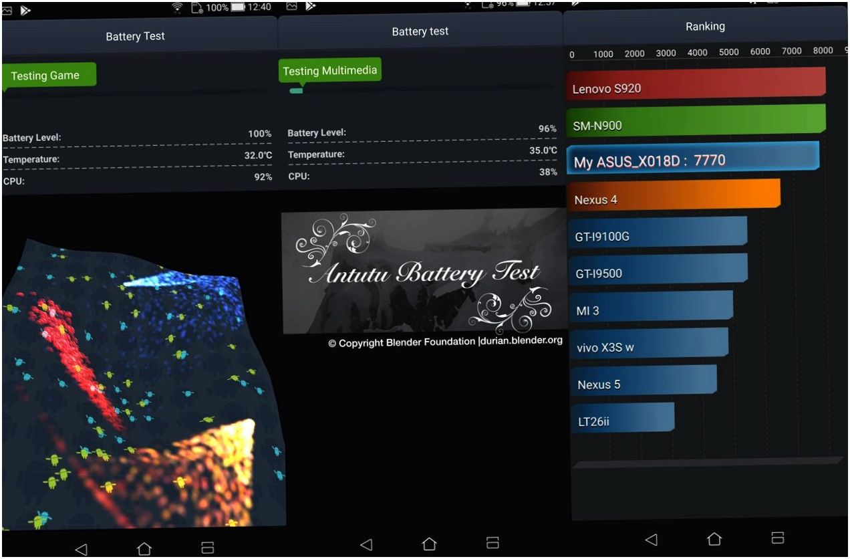Tap the 3D game test animation

coord(143,384)
